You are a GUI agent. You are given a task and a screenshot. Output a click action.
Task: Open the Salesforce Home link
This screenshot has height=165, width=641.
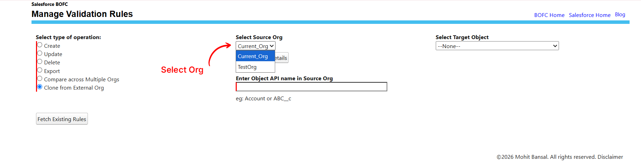(590, 15)
